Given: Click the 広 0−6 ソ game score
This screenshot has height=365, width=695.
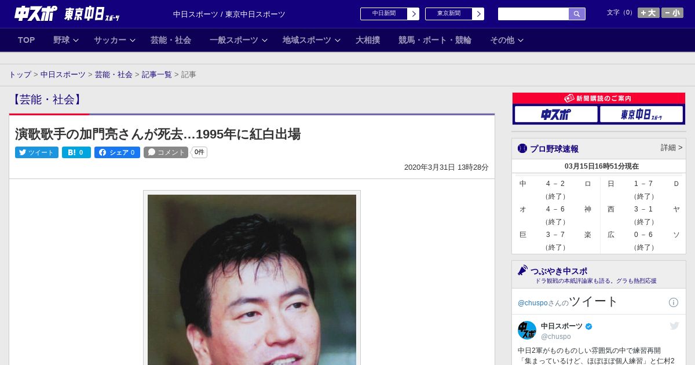Looking at the screenshot, I should pyautogui.click(x=643, y=235).
